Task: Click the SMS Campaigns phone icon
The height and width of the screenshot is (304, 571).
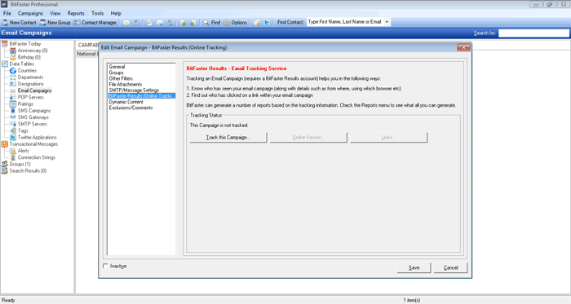Action: pos(13,111)
